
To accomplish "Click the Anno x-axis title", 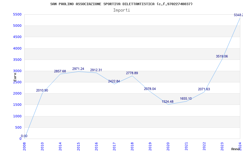I will tap(236, 149).
